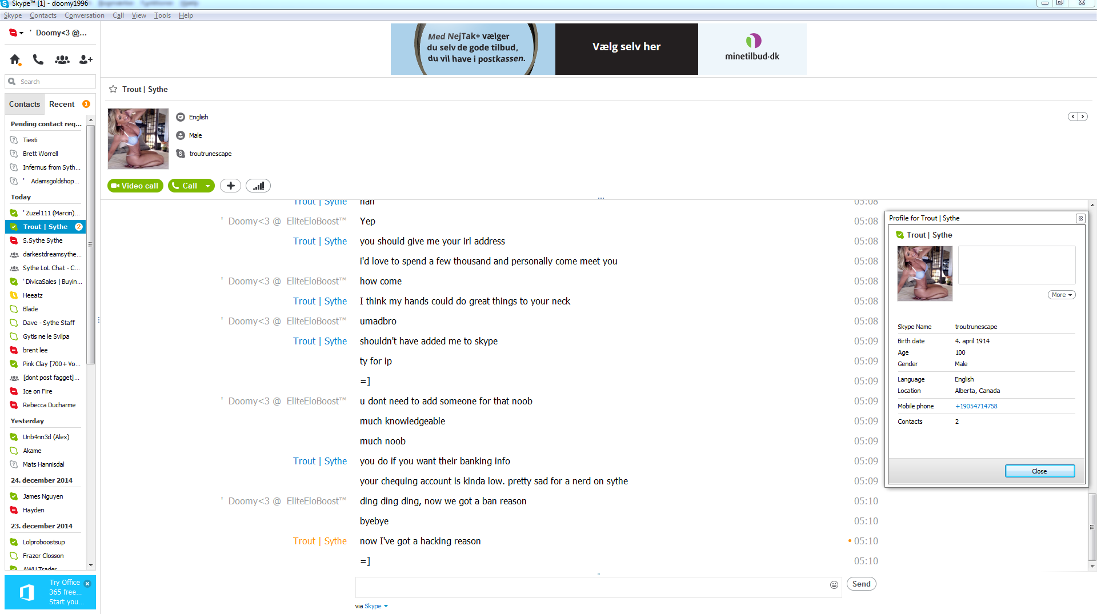Open the status dropdown beside the red status icon

point(22,33)
